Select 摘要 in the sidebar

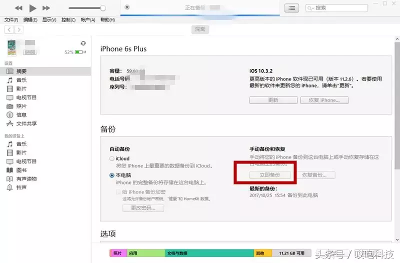coord(45,71)
